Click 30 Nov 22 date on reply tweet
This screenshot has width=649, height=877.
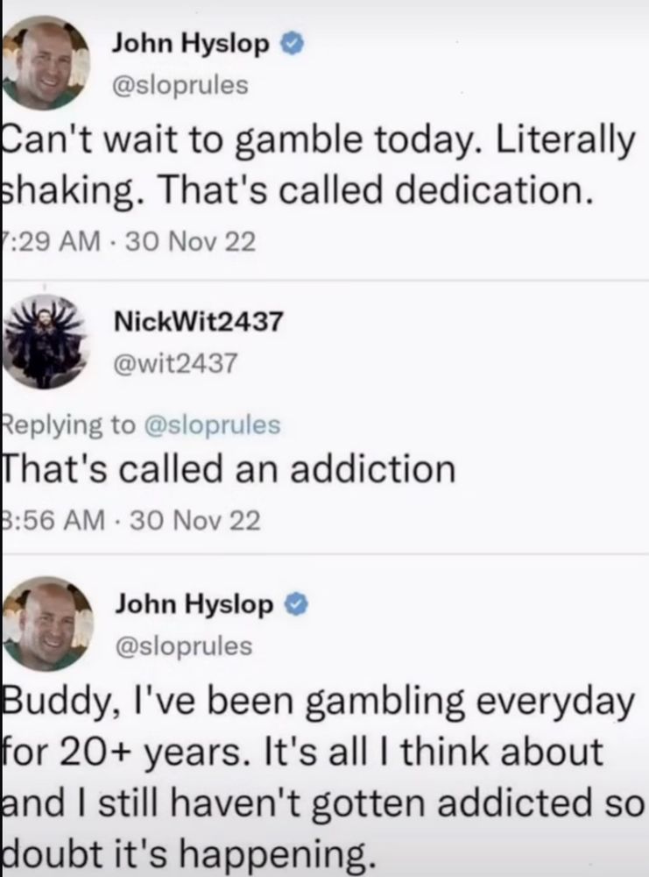[195, 521]
